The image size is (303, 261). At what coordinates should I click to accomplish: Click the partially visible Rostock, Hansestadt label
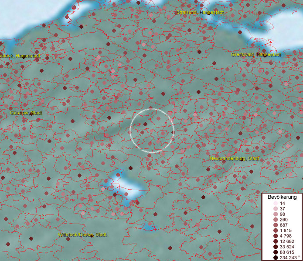(x=20, y=56)
